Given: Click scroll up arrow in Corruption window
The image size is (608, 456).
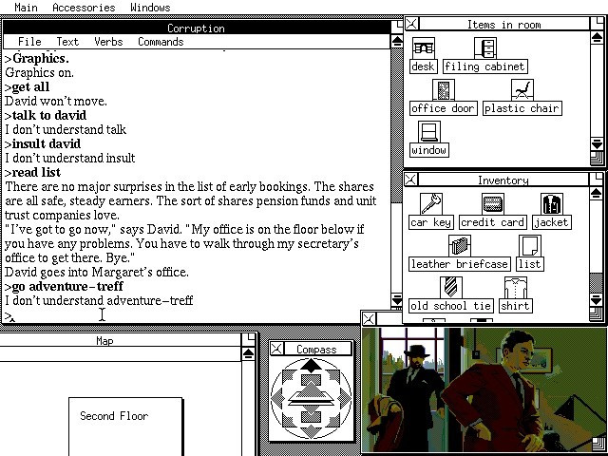Looking at the screenshot, I should [x=397, y=42].
